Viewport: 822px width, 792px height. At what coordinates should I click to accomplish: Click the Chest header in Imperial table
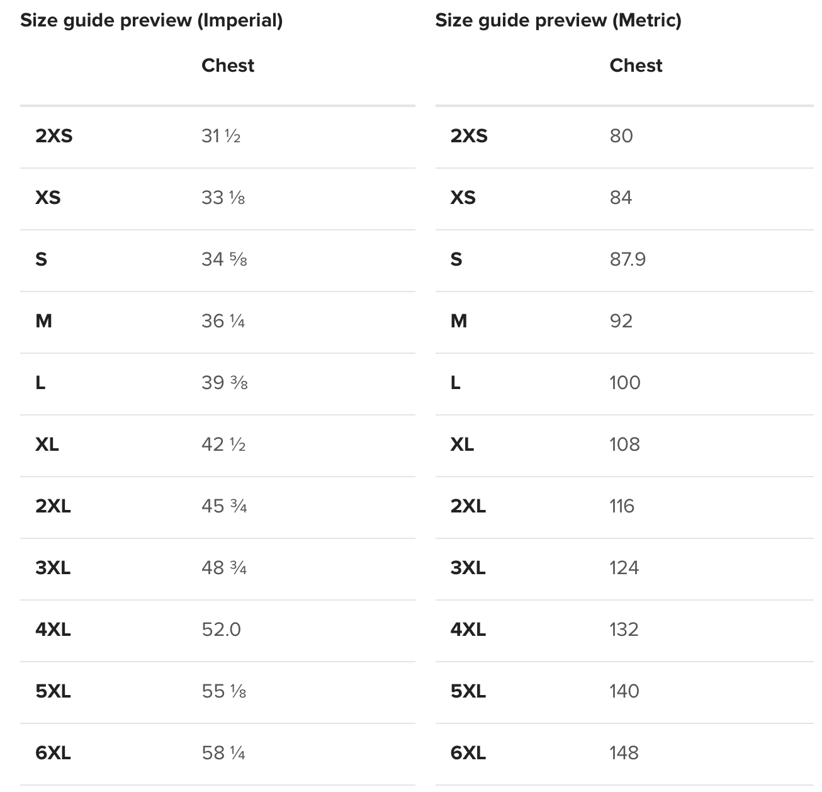pyautogui.click(x=227, y=65)
